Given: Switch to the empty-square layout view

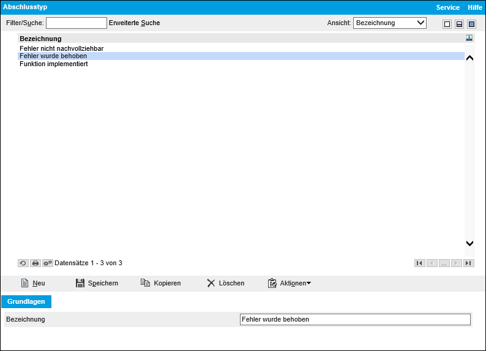Looking at the screenshot, I should point(447,24).
